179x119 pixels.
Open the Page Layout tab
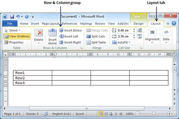(51, 24)
